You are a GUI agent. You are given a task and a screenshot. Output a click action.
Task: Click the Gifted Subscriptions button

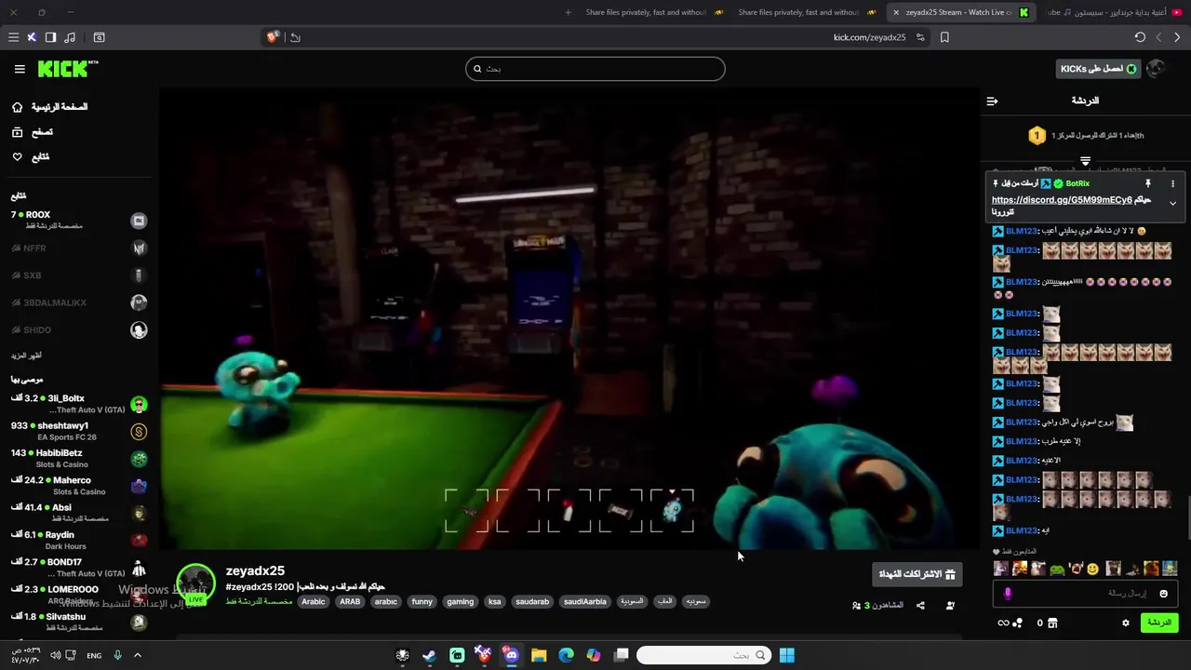(917, 574)
